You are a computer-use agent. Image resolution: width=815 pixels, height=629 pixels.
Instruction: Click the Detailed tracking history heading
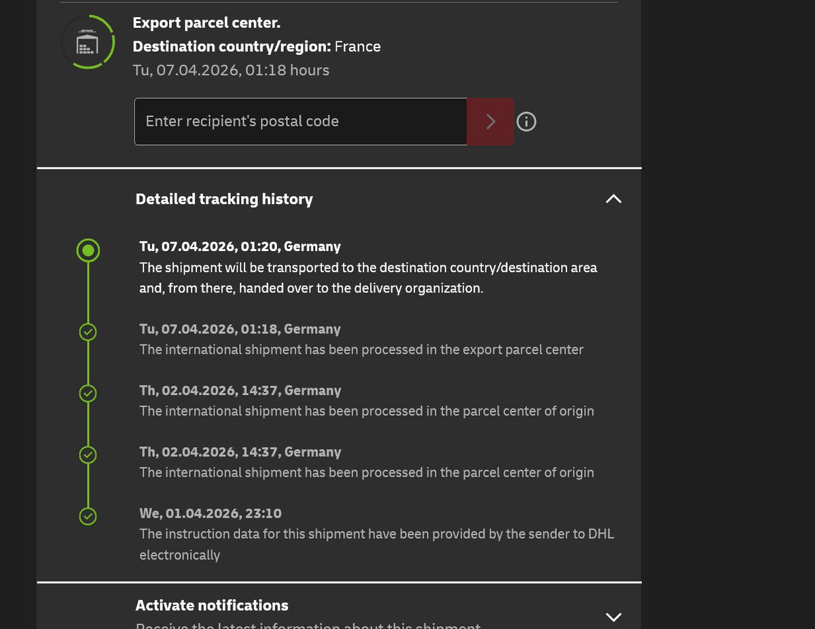pyautogui.click(x=224, y=199)
